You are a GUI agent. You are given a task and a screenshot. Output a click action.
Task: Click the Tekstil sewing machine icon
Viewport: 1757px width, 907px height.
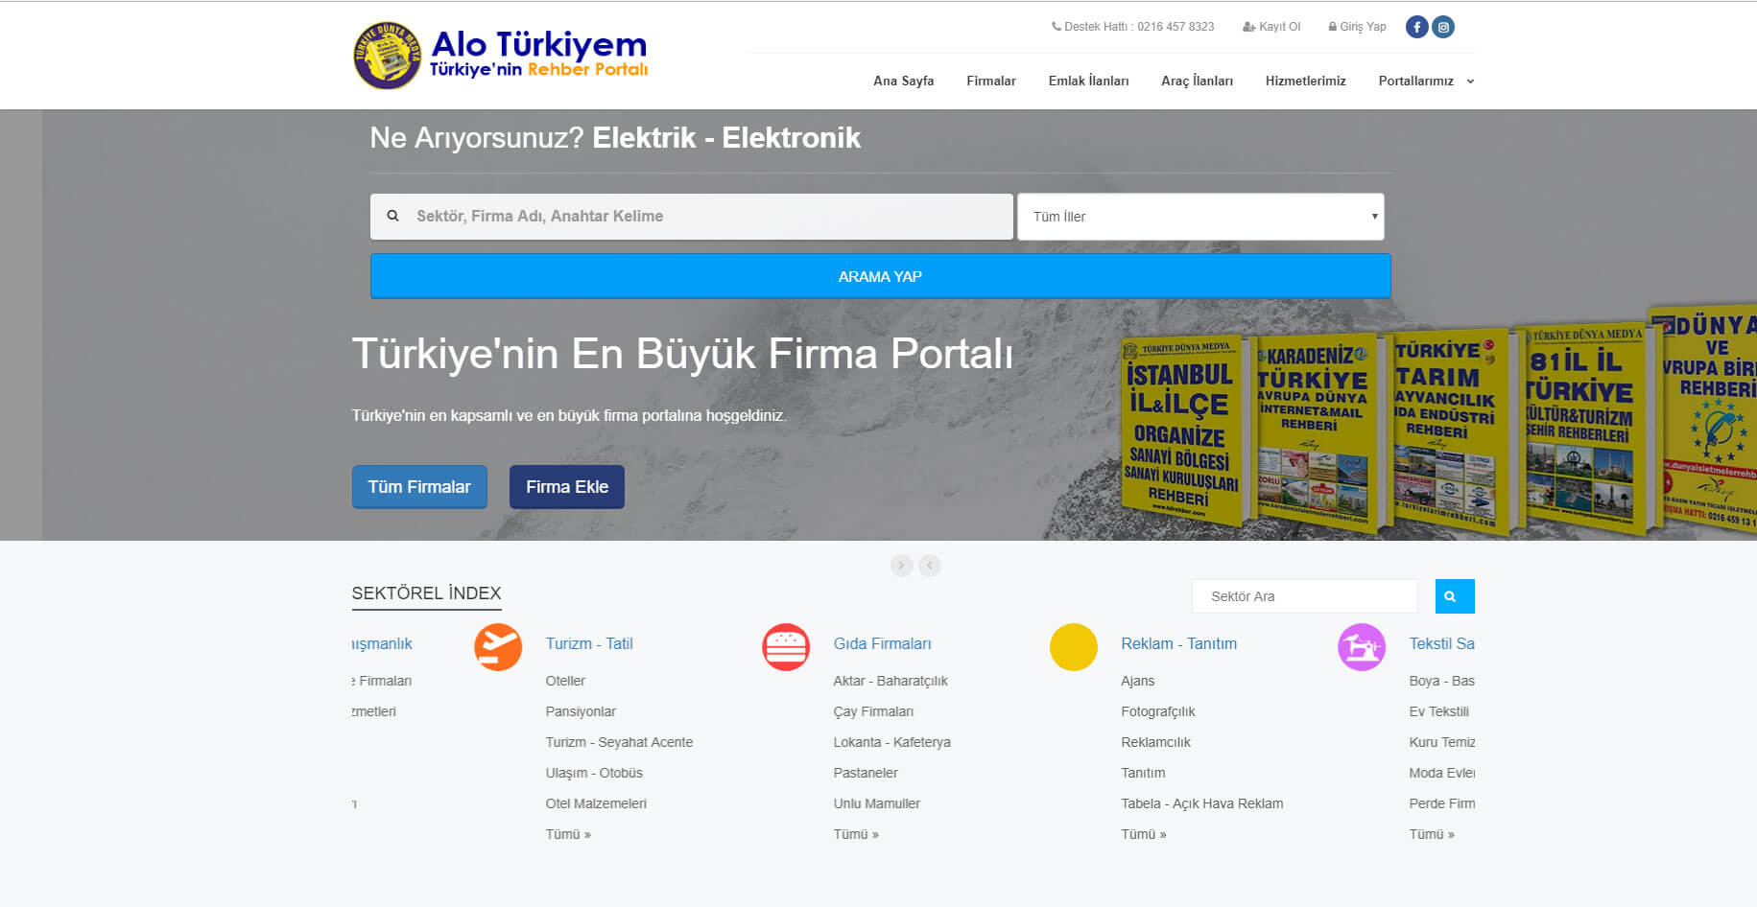point(1362,647)
